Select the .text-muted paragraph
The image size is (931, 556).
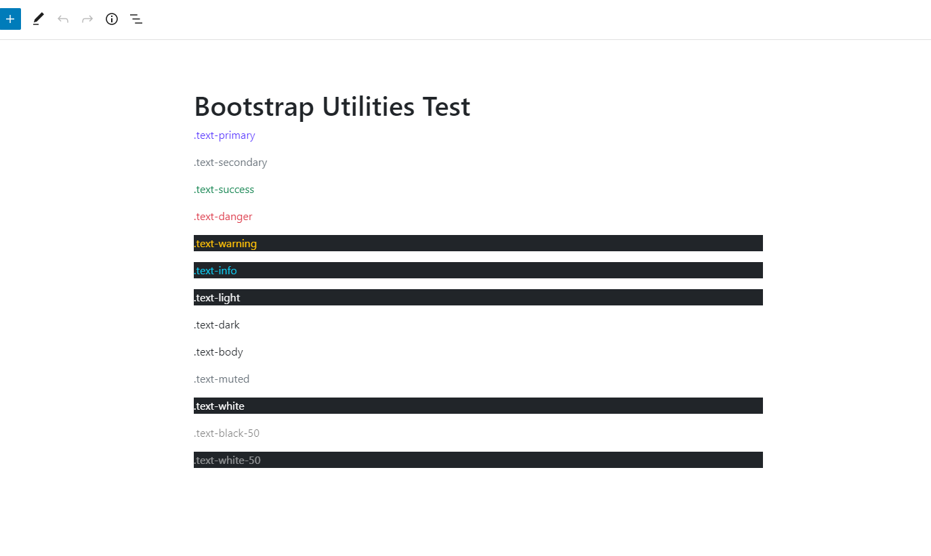pyautogui.click(x=222, y=379)
